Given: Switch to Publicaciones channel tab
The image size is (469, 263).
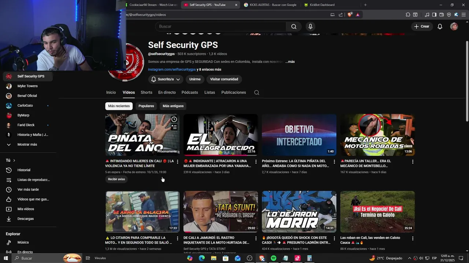Looking at the screenshot, I should point(233,92).
